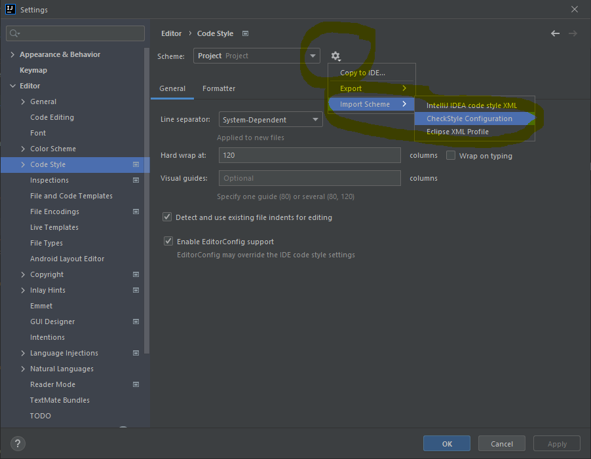Click the Hard wrap at field
The width and height of the screenshot is (591, 459).
309,155
